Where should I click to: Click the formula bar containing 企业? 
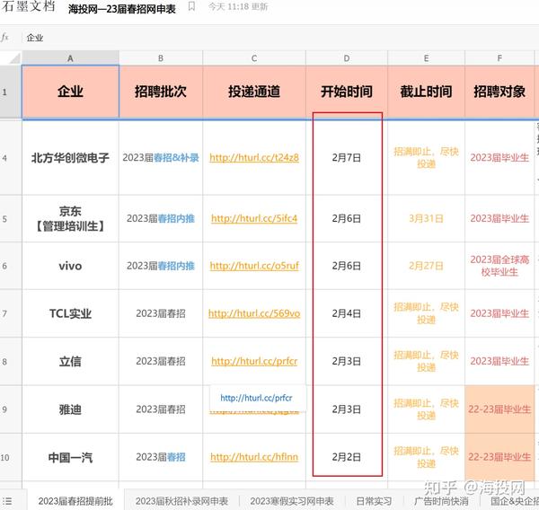[280, 38]
